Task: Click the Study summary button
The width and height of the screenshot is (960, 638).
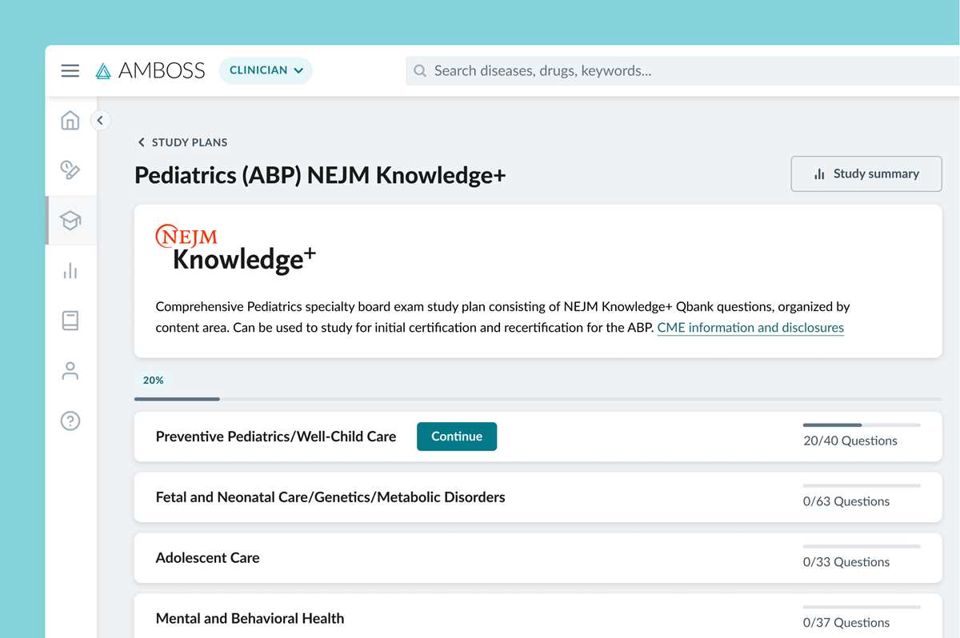Action: [x=866, y=173]
